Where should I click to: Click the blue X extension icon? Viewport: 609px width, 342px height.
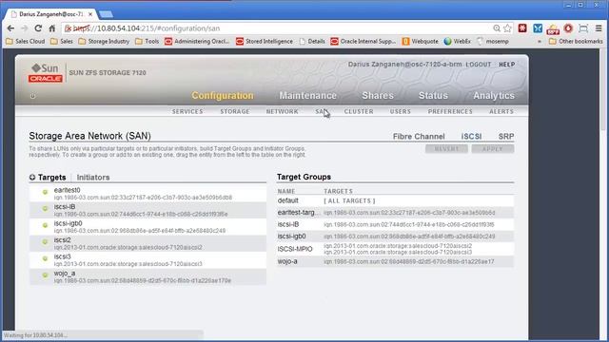[x=538, y=28]
